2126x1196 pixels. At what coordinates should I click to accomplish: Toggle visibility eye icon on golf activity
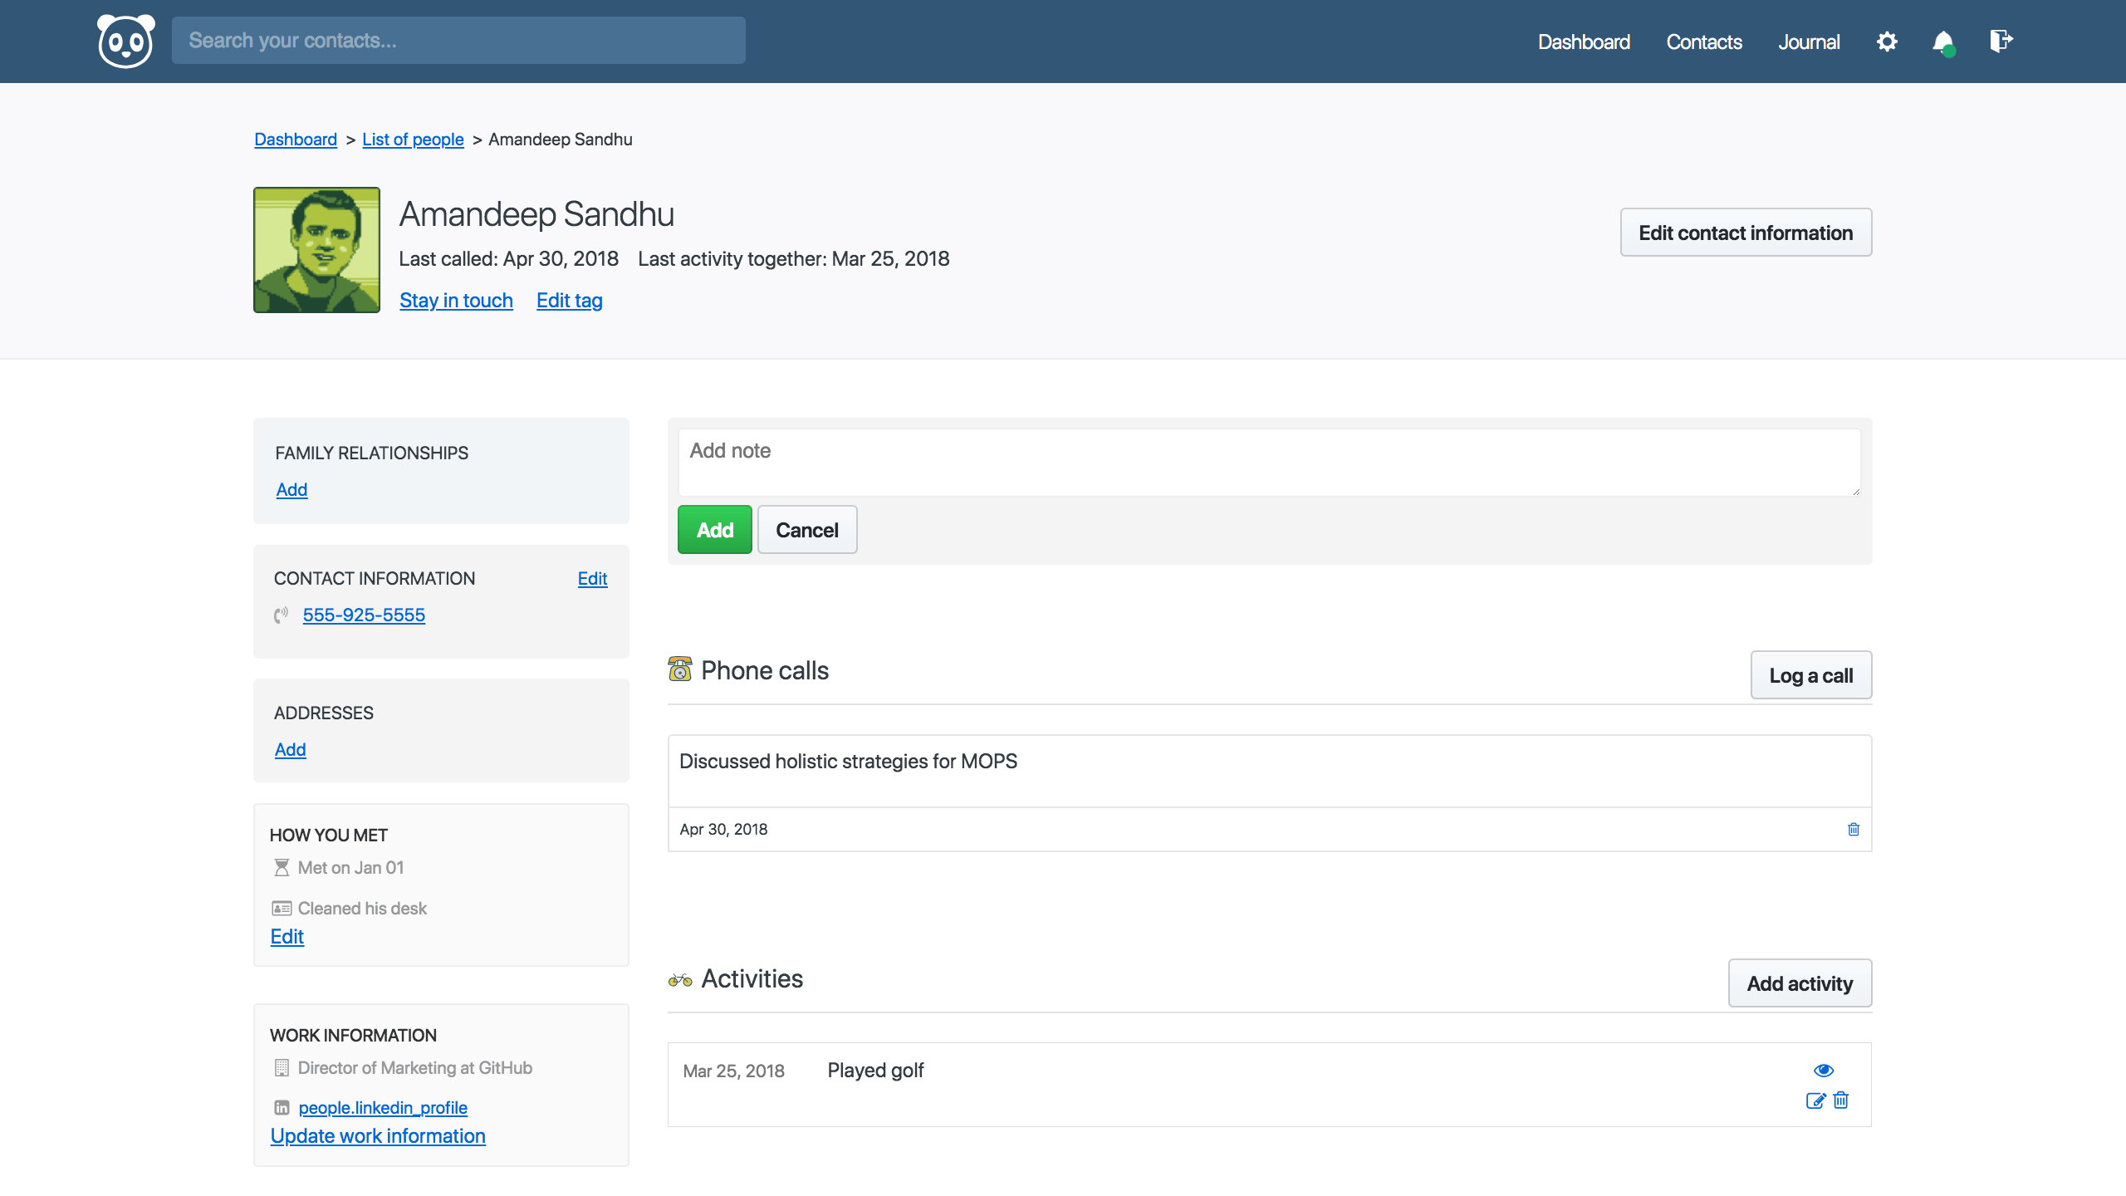(x=1824, y=1071)
